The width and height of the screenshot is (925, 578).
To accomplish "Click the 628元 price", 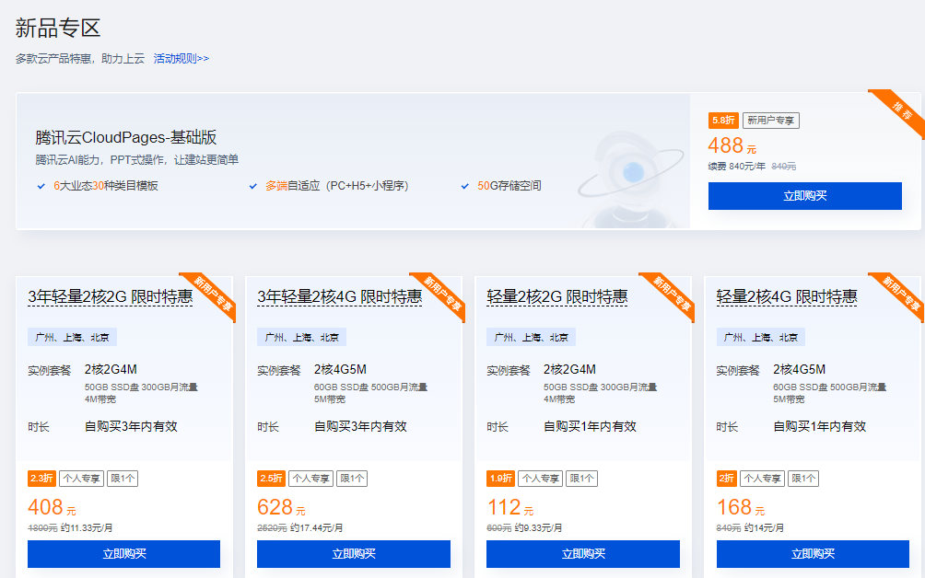I will (281, 507).
